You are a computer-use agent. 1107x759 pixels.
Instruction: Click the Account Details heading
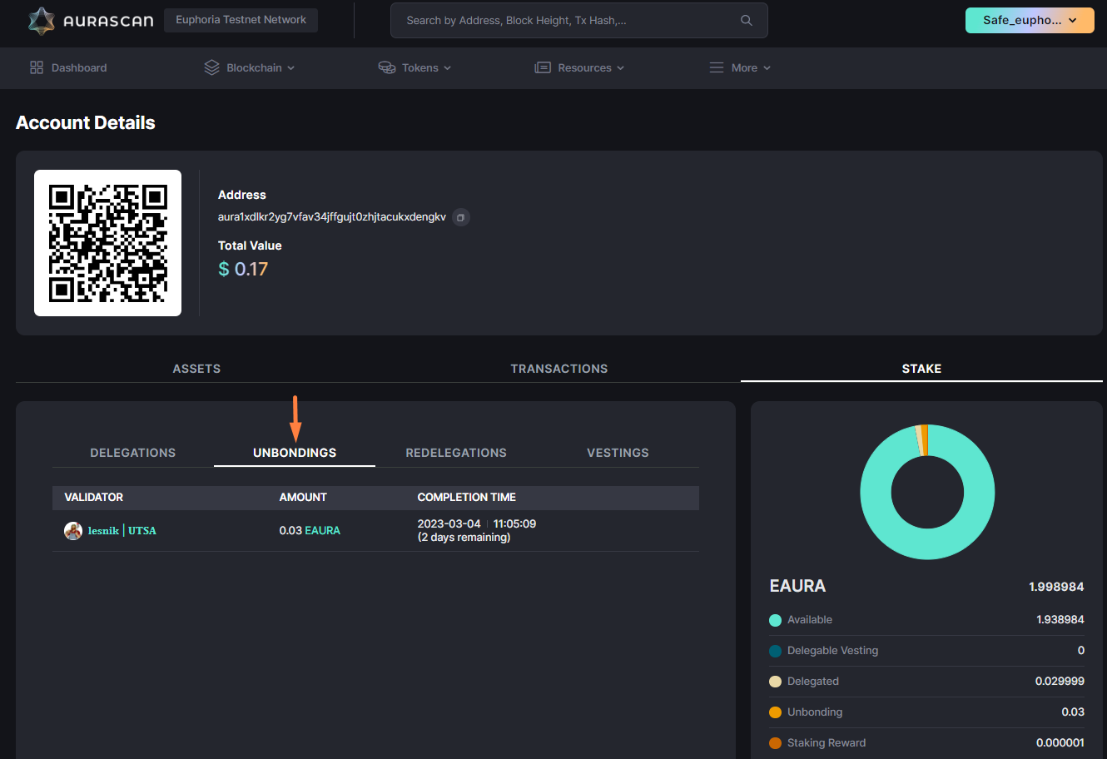click(x=86, y=123)
